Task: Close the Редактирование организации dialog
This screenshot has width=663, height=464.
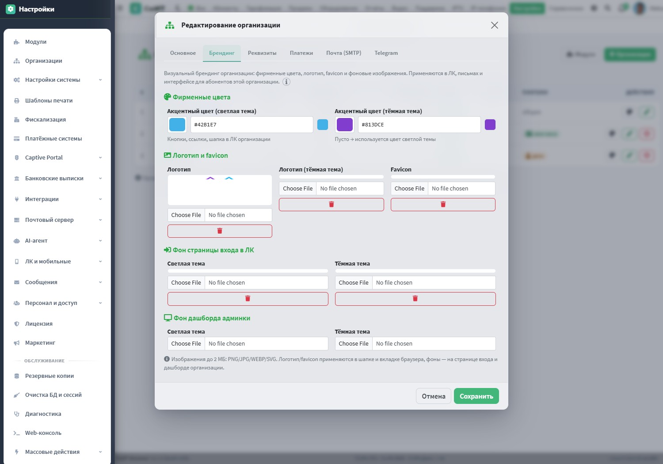Action: tap(495, 25)
